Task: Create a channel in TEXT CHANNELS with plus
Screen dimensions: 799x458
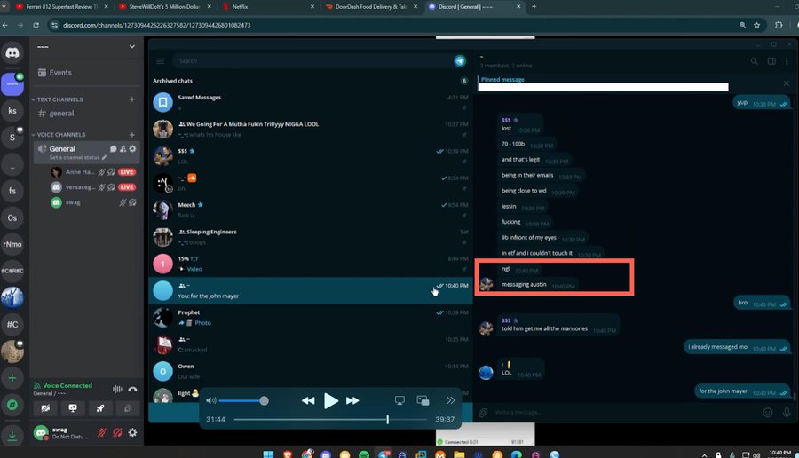Action: click(x=132, y=99)
